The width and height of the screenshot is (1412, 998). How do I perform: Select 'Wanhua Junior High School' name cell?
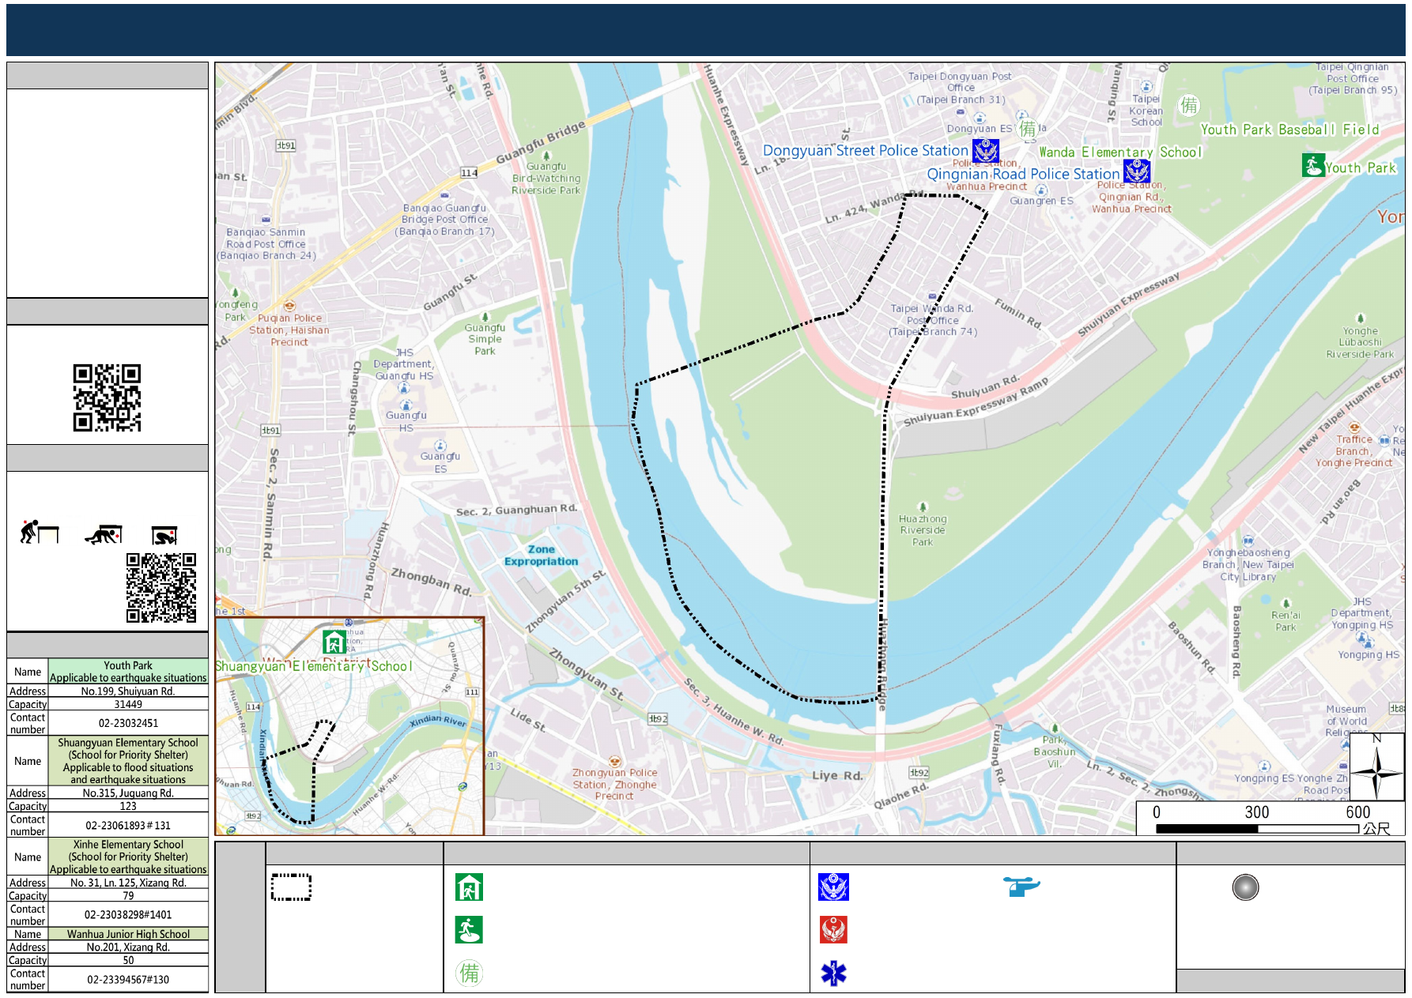pos(128,934)
